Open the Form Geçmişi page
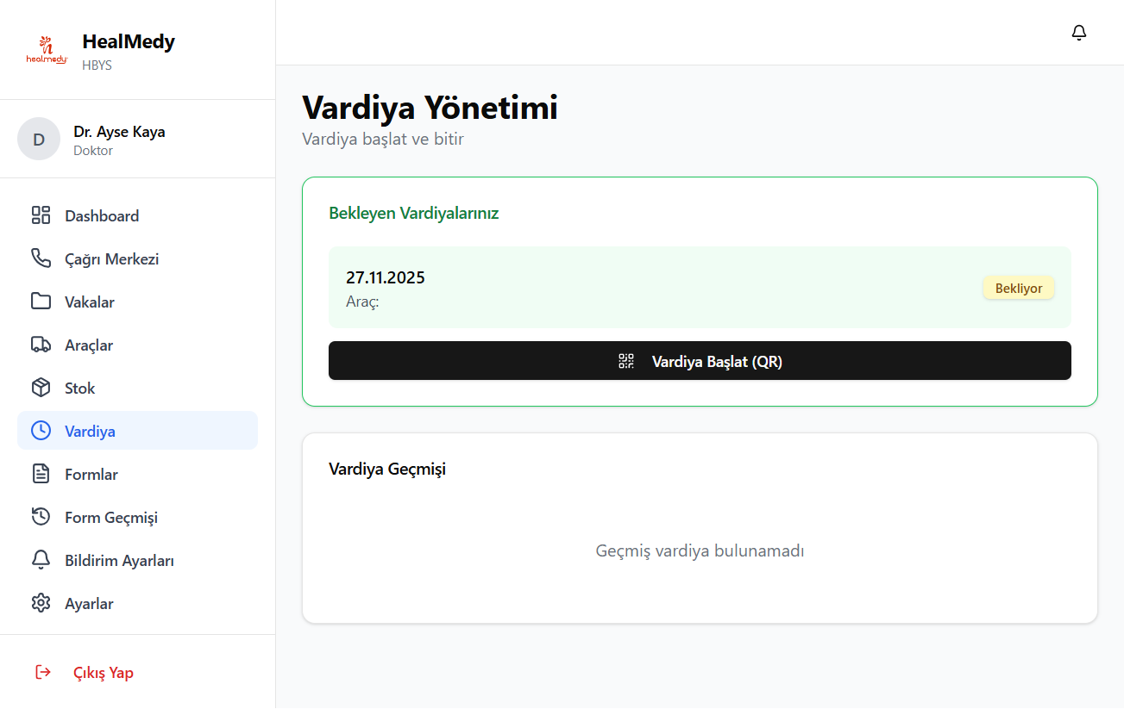The image size is (1124, 709). click(x=110, y=516)
